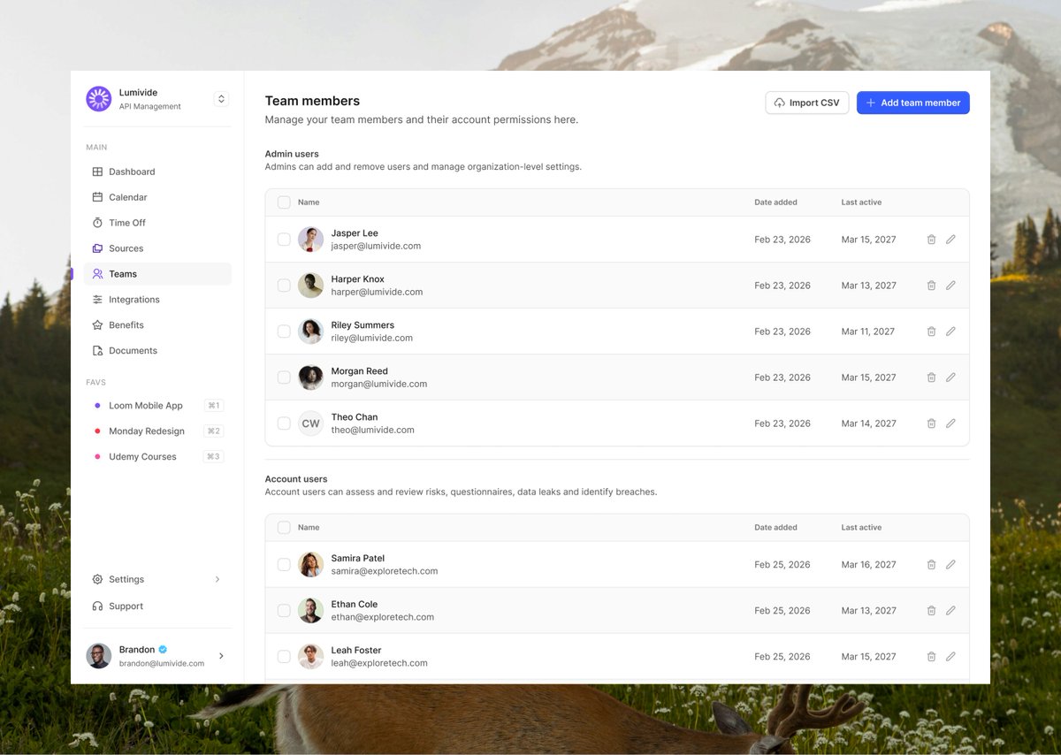
Task: Check the Morgan Reed checkbox
Action: click(284, 377)
